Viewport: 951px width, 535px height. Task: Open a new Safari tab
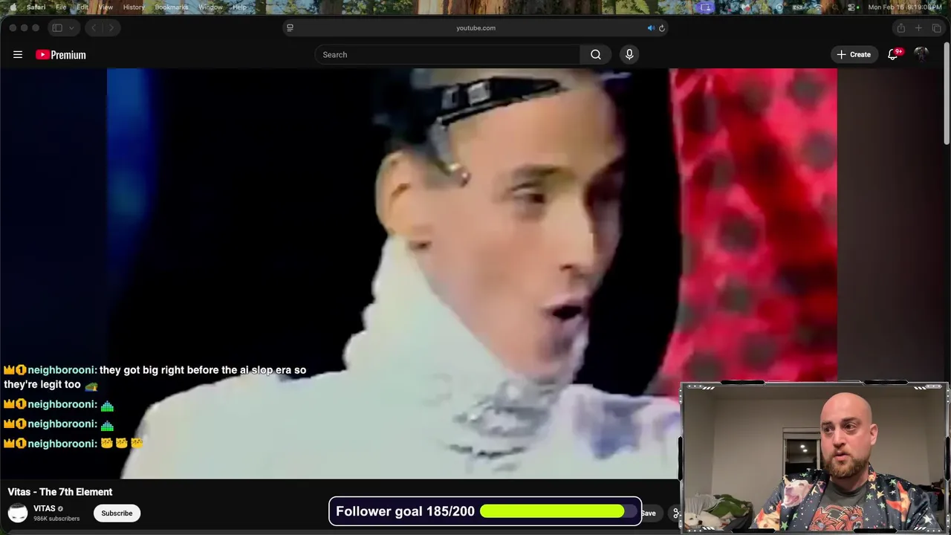[x=918, y=27]
